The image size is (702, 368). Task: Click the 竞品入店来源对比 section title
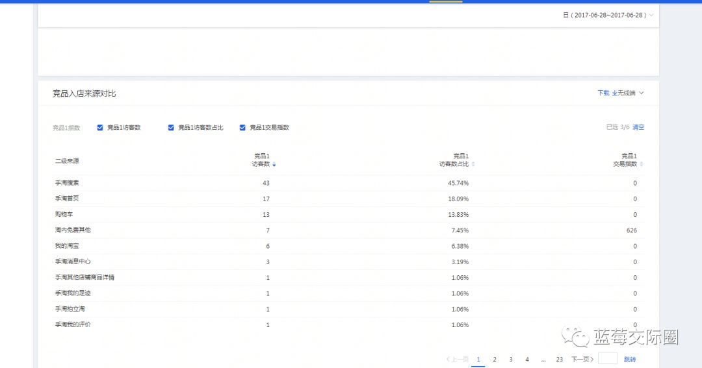click(x=84, y=93)
